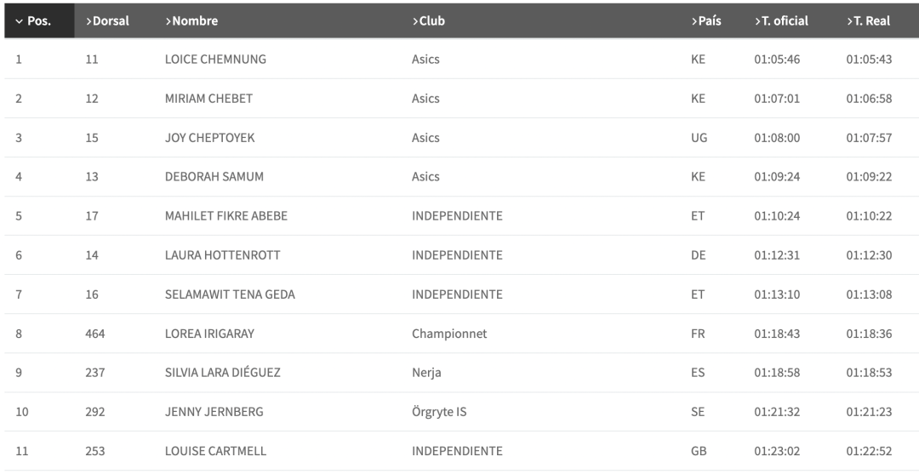Image resolution: width=919 pixels, height=474 pixels.
Task: Click the Championnet club cell
Action: [449, 334]
